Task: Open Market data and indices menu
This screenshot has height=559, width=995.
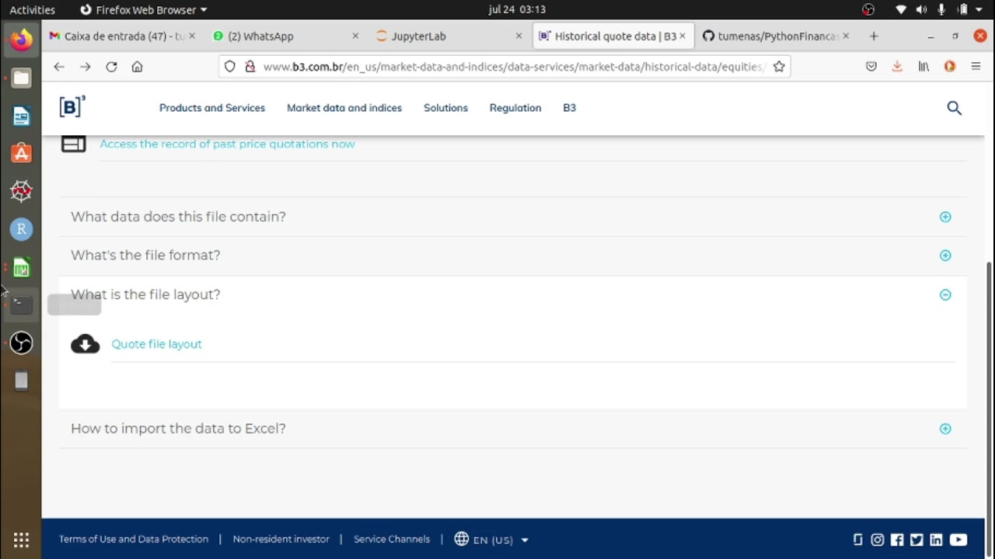Action: (344, 108)
